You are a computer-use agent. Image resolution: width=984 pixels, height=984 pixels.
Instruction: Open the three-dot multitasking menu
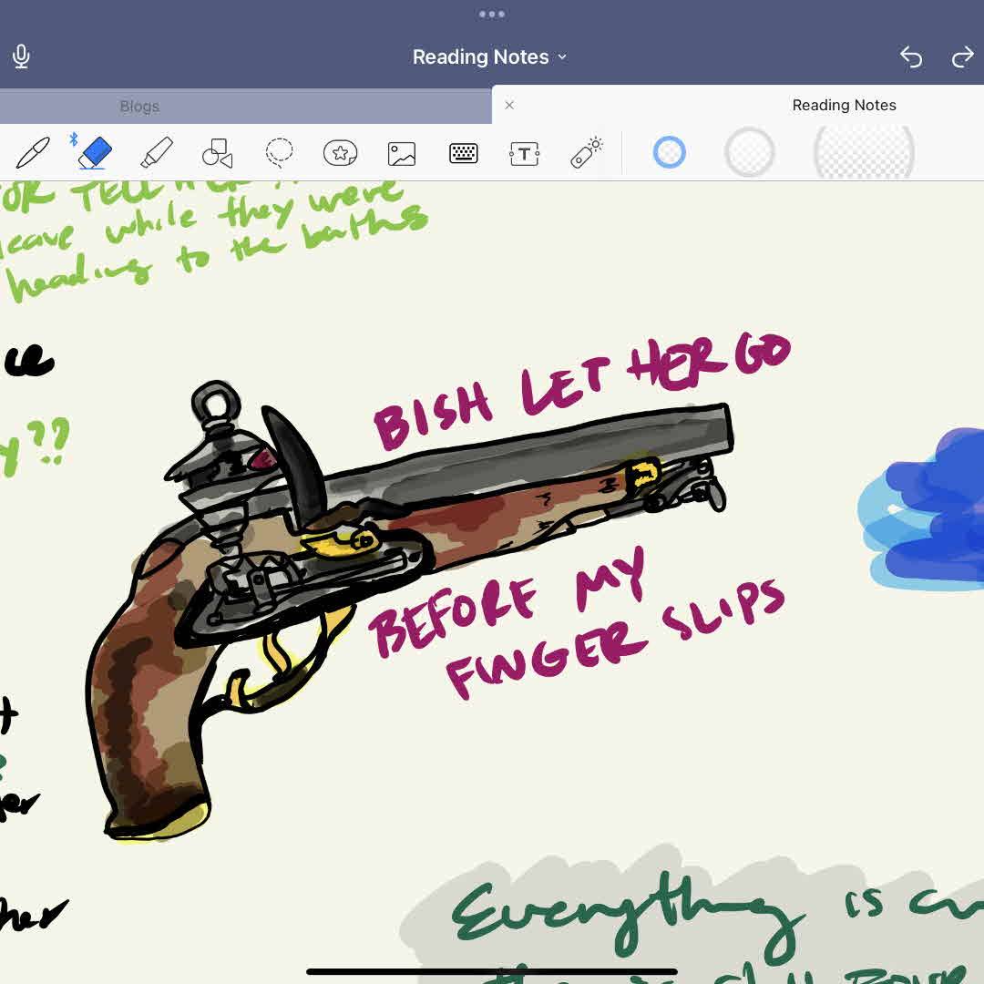pyautogui.click(x=492, y=14)
